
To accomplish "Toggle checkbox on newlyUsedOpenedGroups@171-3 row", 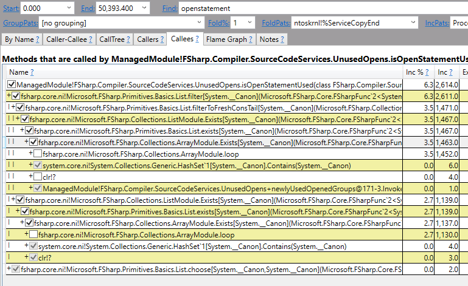I will click(38, 188).
